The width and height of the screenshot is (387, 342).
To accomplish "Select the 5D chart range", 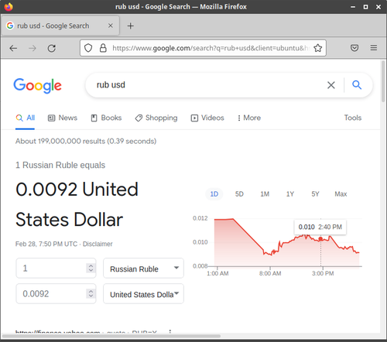I will click(x=239, y=194).
